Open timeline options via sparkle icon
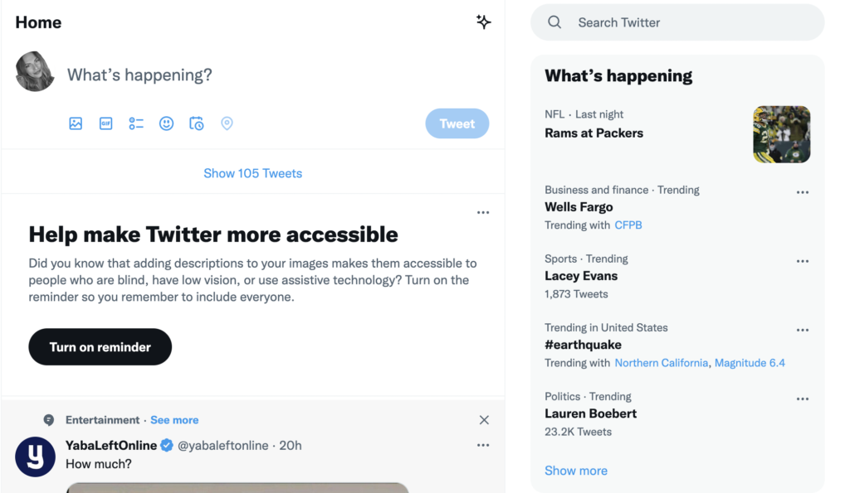This screenshot has width=850, height=493. [483, 22]
